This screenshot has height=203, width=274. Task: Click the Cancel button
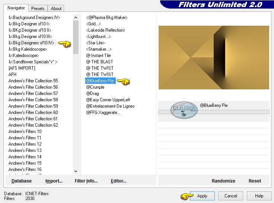pyautogui.click(x=230, y=196)
